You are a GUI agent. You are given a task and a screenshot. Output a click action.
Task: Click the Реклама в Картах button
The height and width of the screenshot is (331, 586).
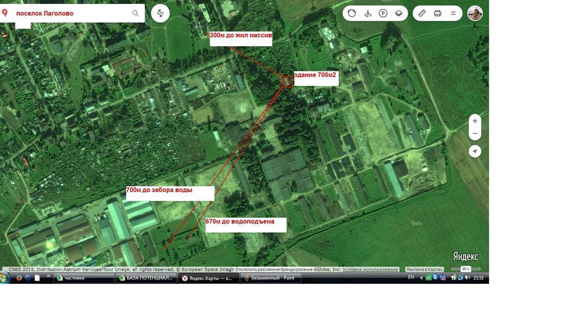click(424, 269)
